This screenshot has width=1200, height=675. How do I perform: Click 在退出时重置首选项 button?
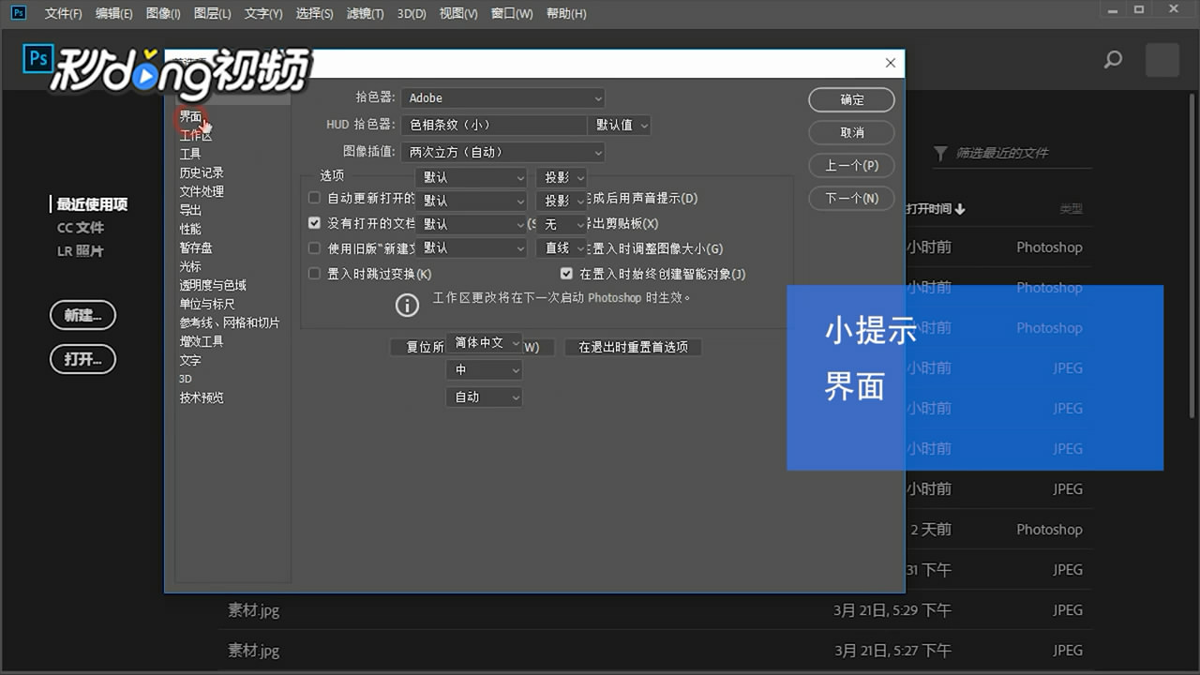pos(633,347)
